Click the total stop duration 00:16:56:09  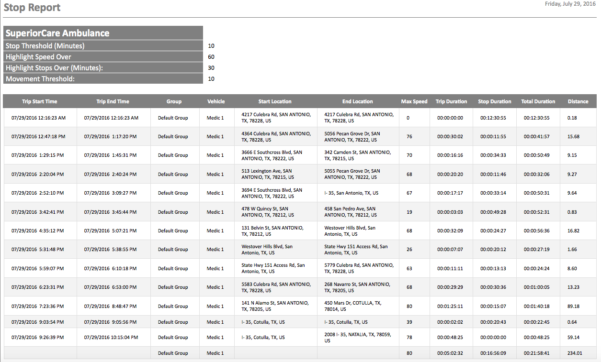pyautogui.click(x=493, y=353)
